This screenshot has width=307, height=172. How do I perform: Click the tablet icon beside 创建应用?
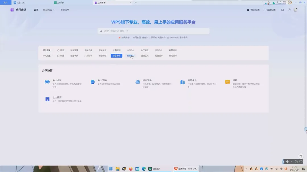(283, 10)
